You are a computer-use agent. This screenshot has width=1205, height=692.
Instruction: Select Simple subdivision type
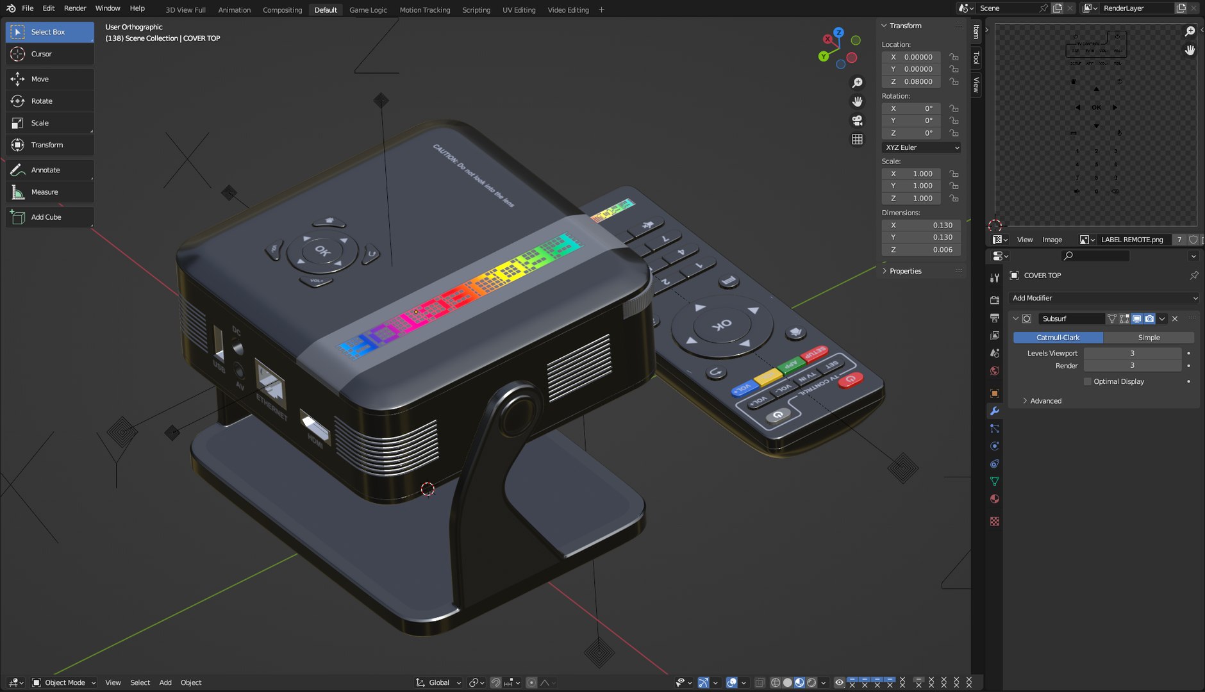click(x=1149, y=338)
